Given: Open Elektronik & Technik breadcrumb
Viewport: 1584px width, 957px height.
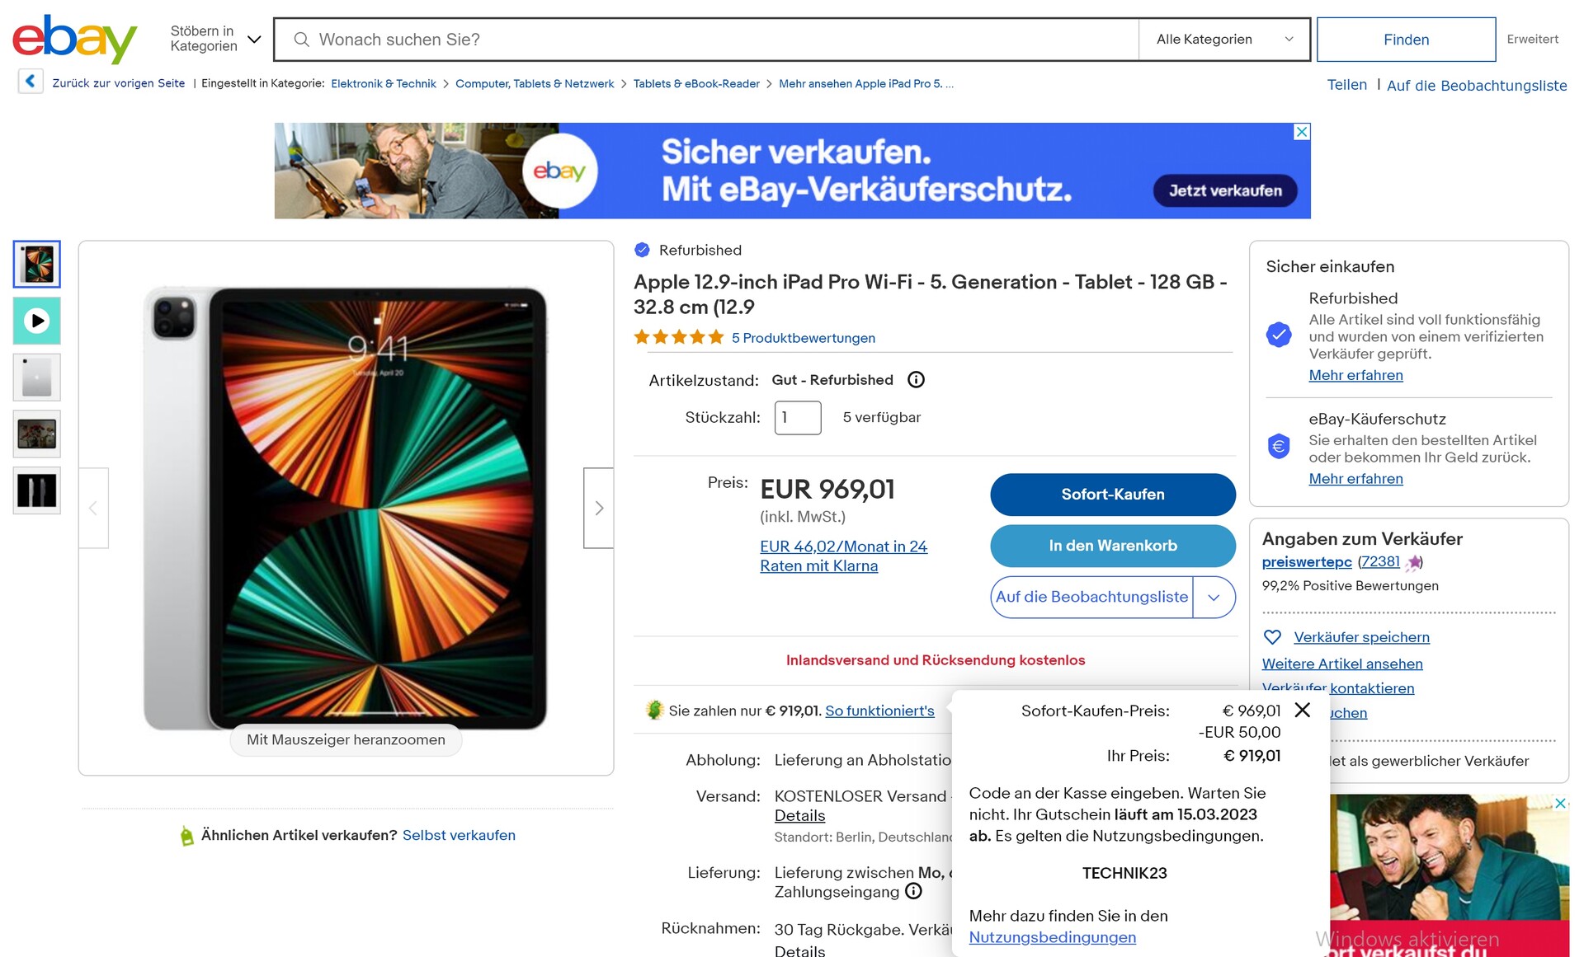Looking at the screenshot, I should pyautogui.click(x=384, y=83).
